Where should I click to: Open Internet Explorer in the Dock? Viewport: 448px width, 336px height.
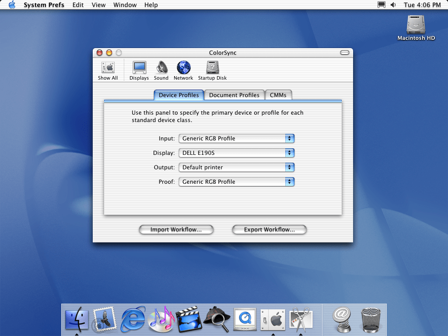click(x=133, y=318)
